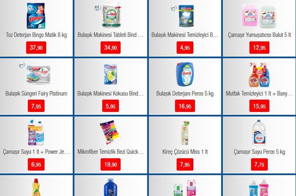Click the 34,90 price button
This screenshot has height=196, width=296.
click(110, 48)
